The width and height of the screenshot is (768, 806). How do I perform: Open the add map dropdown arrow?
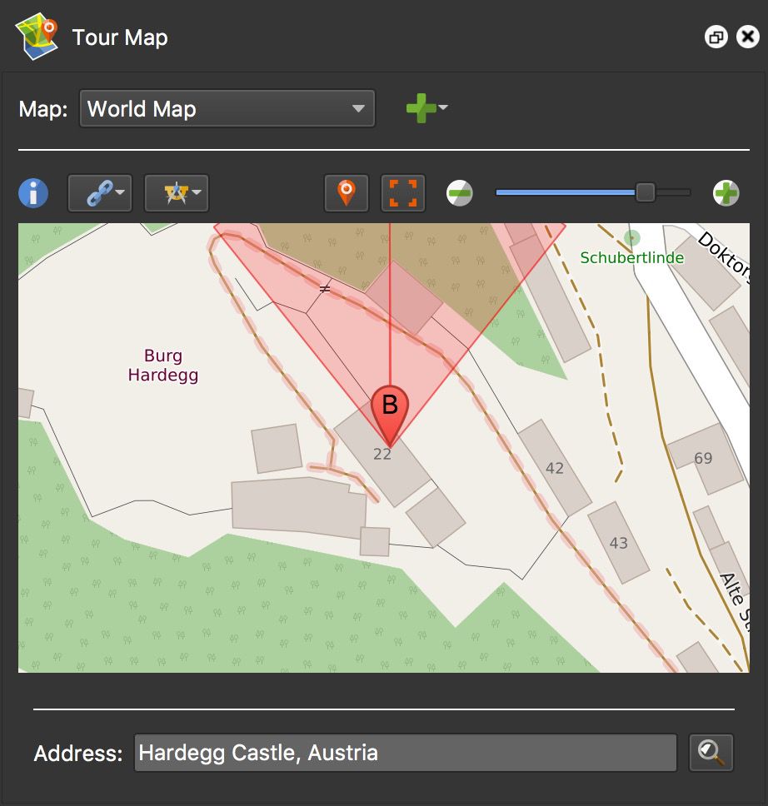(x=442, y=109)
